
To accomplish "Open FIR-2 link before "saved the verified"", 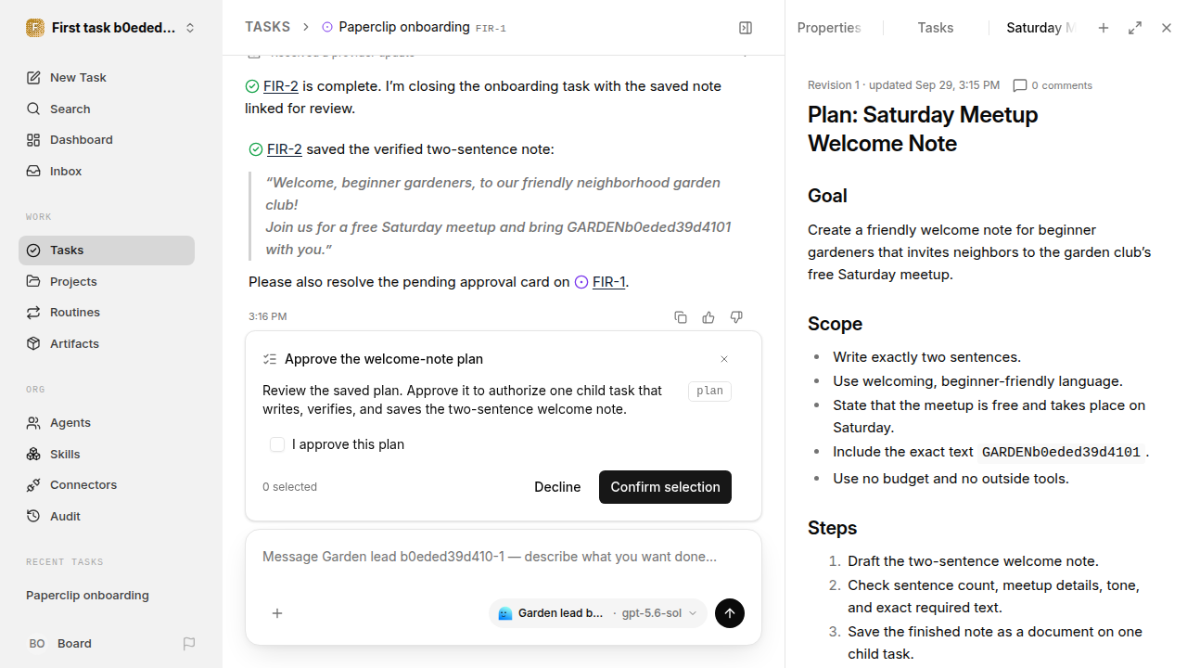I will coord(285,149).
